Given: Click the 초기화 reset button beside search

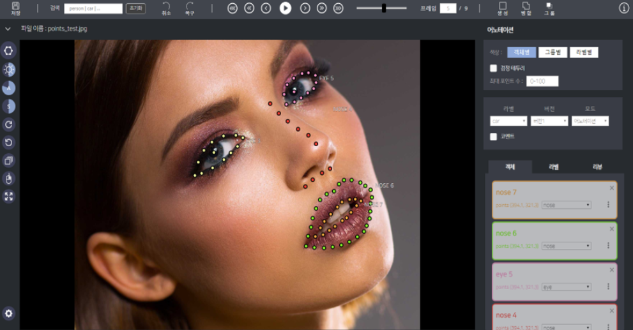Looking at the screenshot, I should click(135, 8).
